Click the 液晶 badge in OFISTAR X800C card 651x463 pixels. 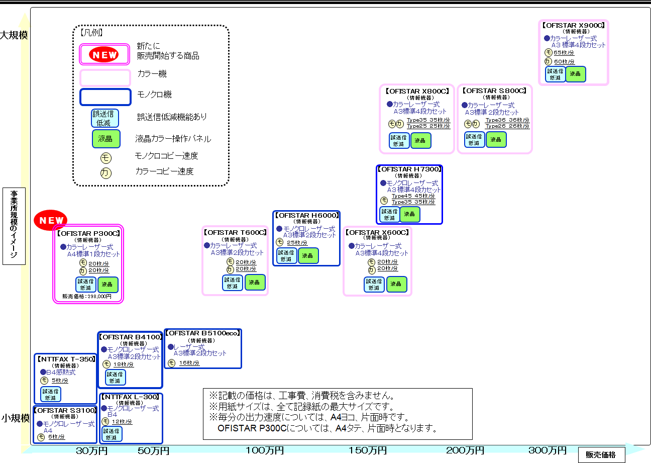(421, 140)
